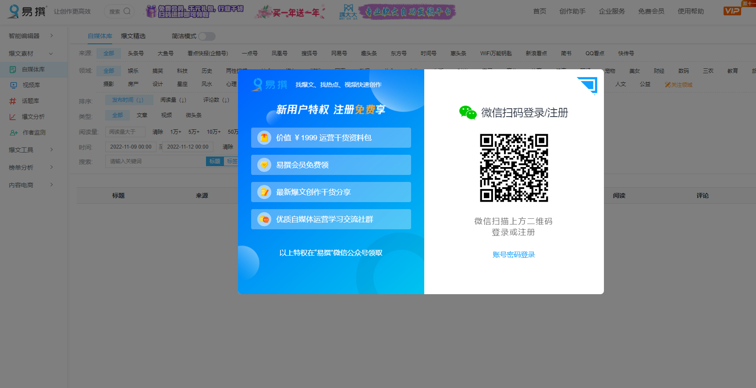The height and width of the screenshot is (388, 756).
Task: Click the WeChat logo in the login dialog
Action: [x=468, y=113]
